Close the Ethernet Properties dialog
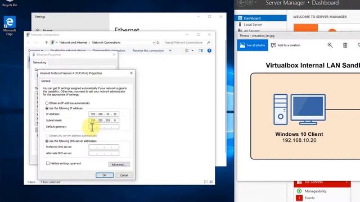The width and height of the screenshot is (360, 202). (114, 55)
